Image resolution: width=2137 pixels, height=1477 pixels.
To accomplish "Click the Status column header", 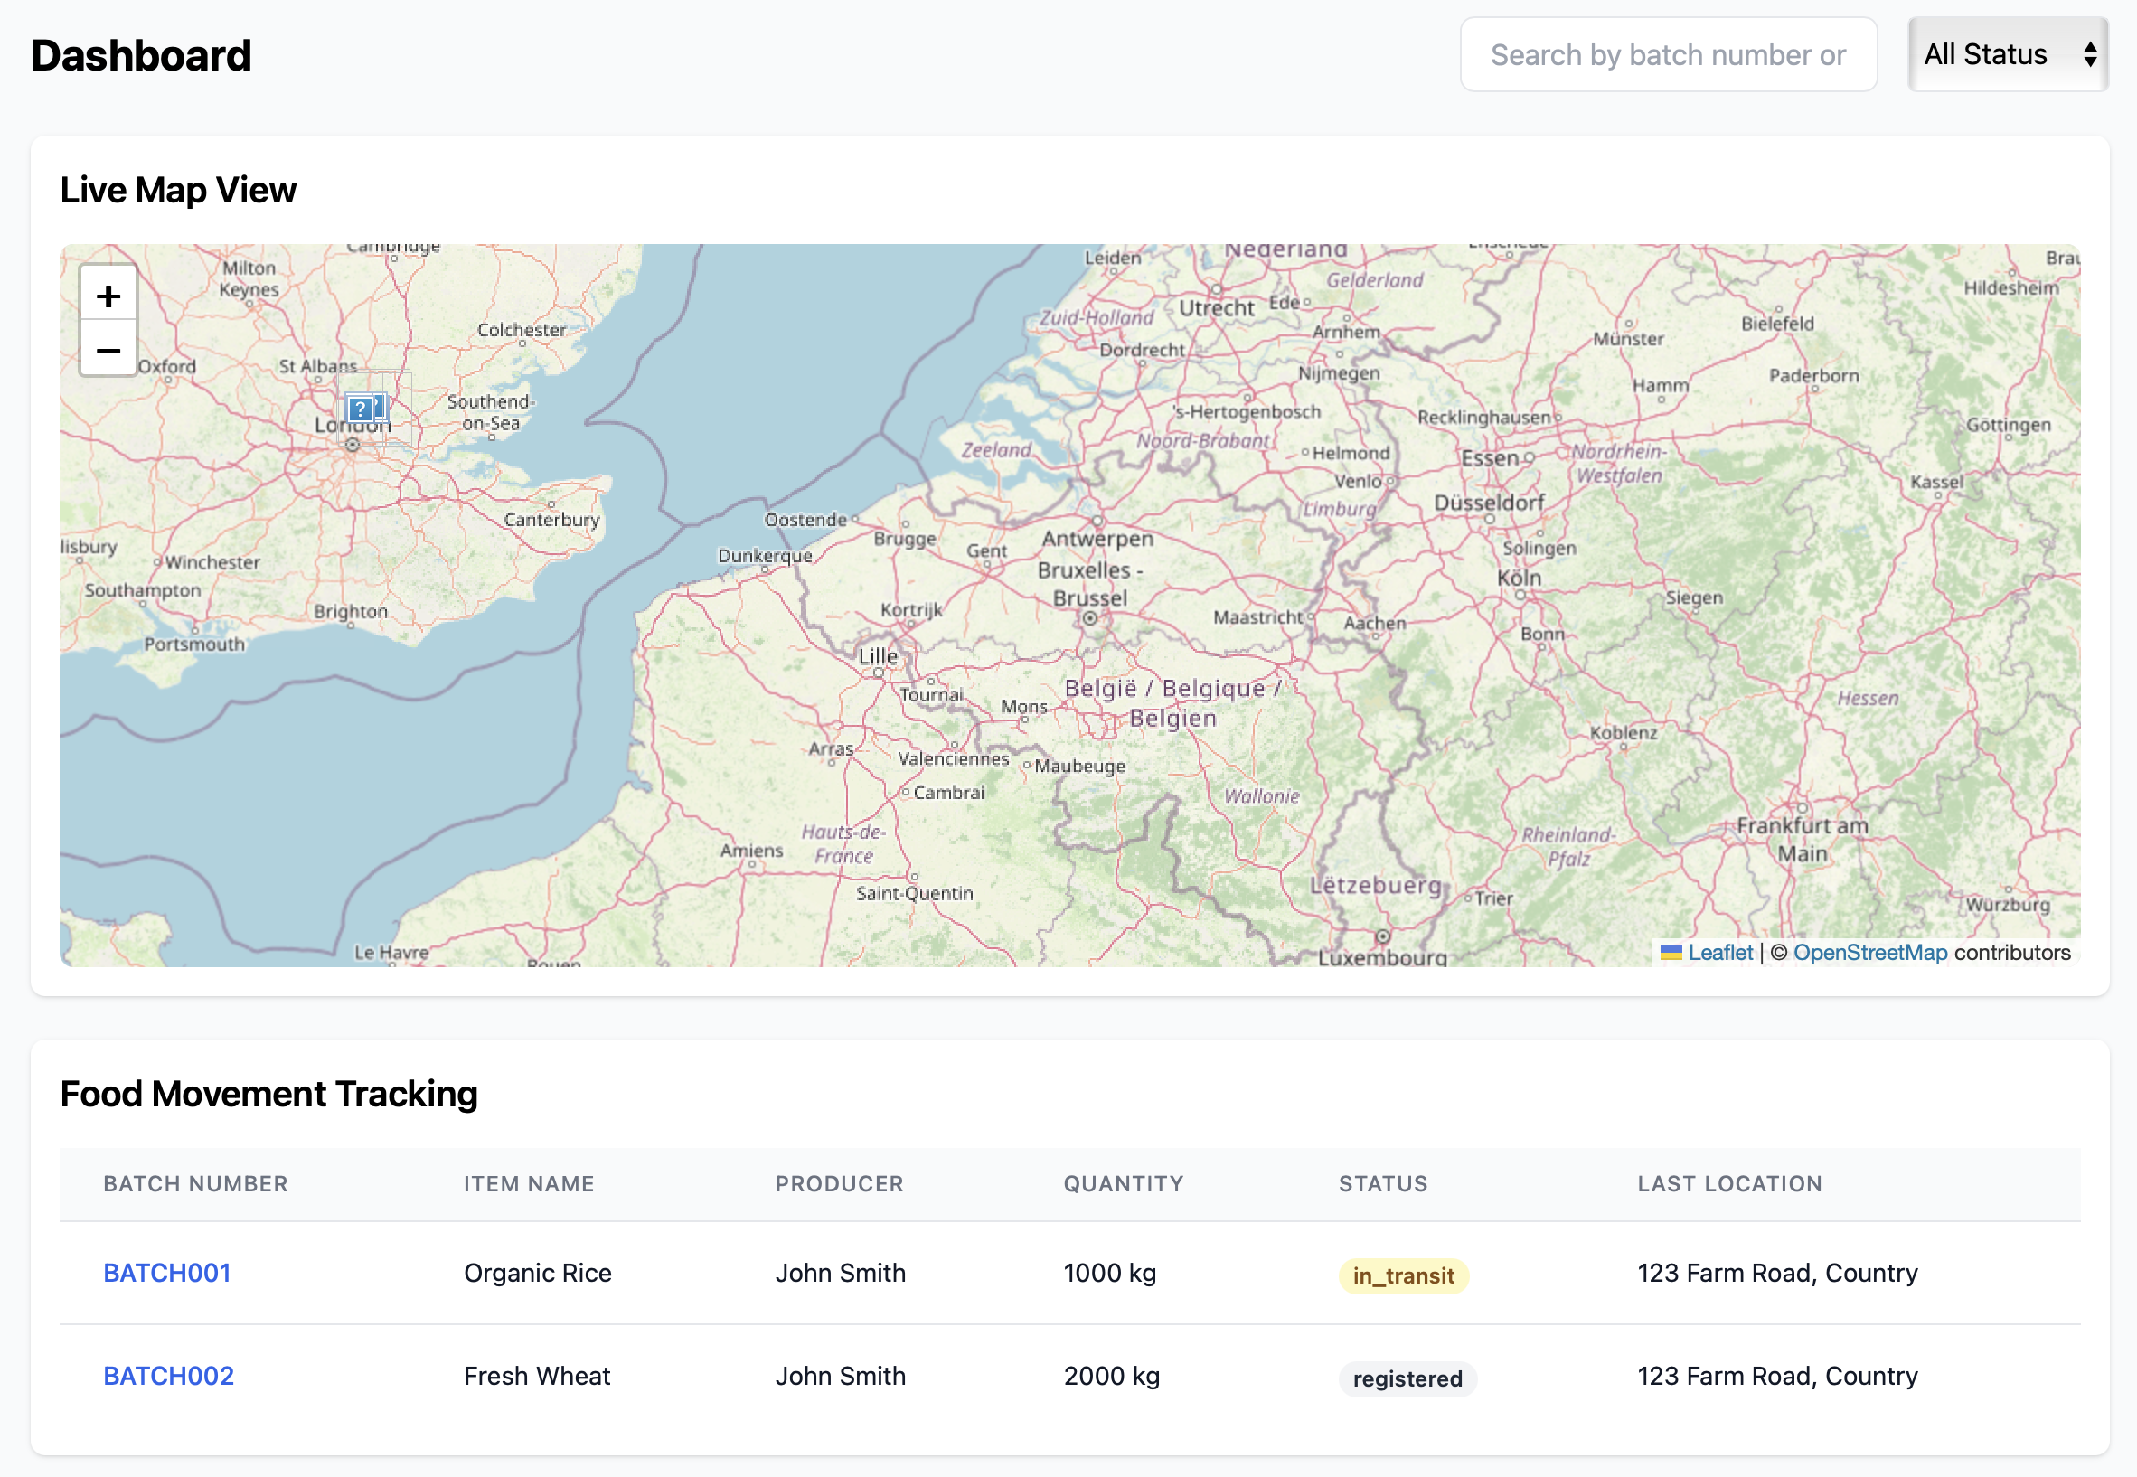I will (1383, 1183).
